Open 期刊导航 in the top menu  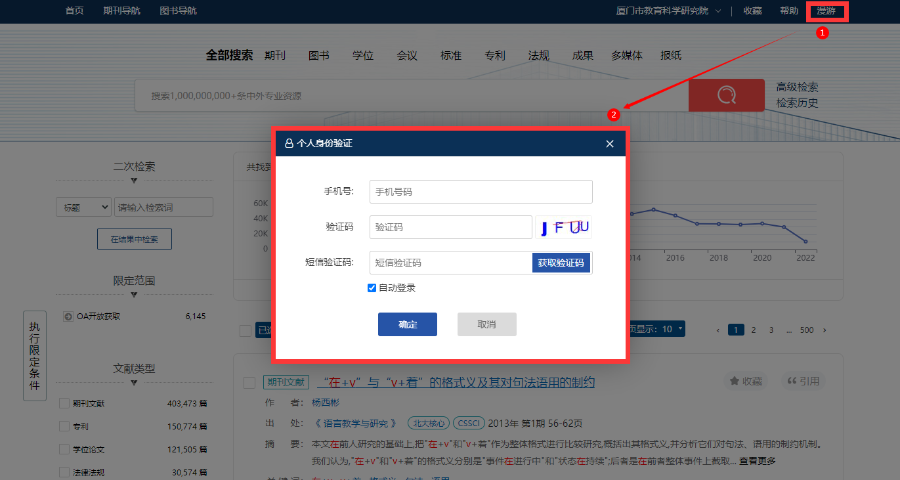point(121,11)
